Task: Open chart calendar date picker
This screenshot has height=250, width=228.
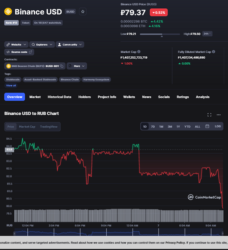Action: (x=207, y=126)
